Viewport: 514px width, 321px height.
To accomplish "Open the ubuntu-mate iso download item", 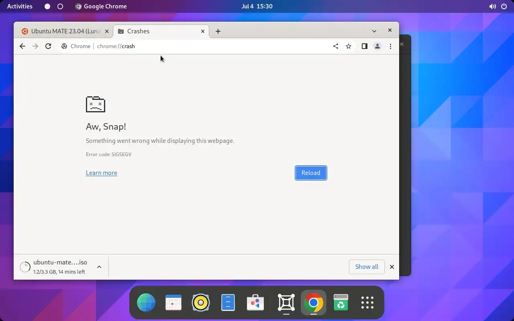I will pos(60,267).
